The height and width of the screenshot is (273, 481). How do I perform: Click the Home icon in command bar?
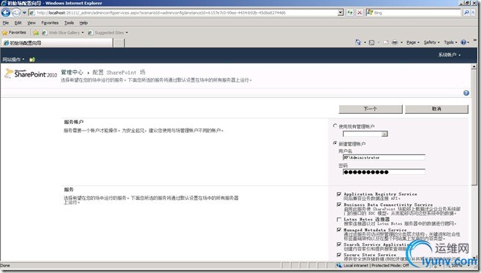(358, 42)
